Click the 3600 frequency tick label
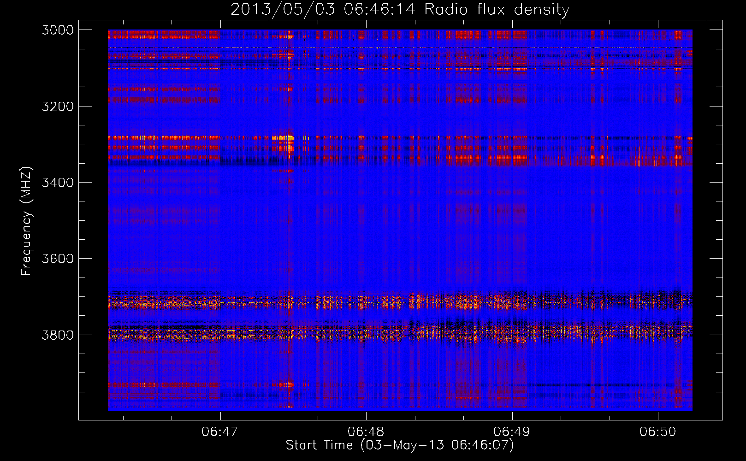Viewport: 746px width, 461px height. (x=58, y=259)
